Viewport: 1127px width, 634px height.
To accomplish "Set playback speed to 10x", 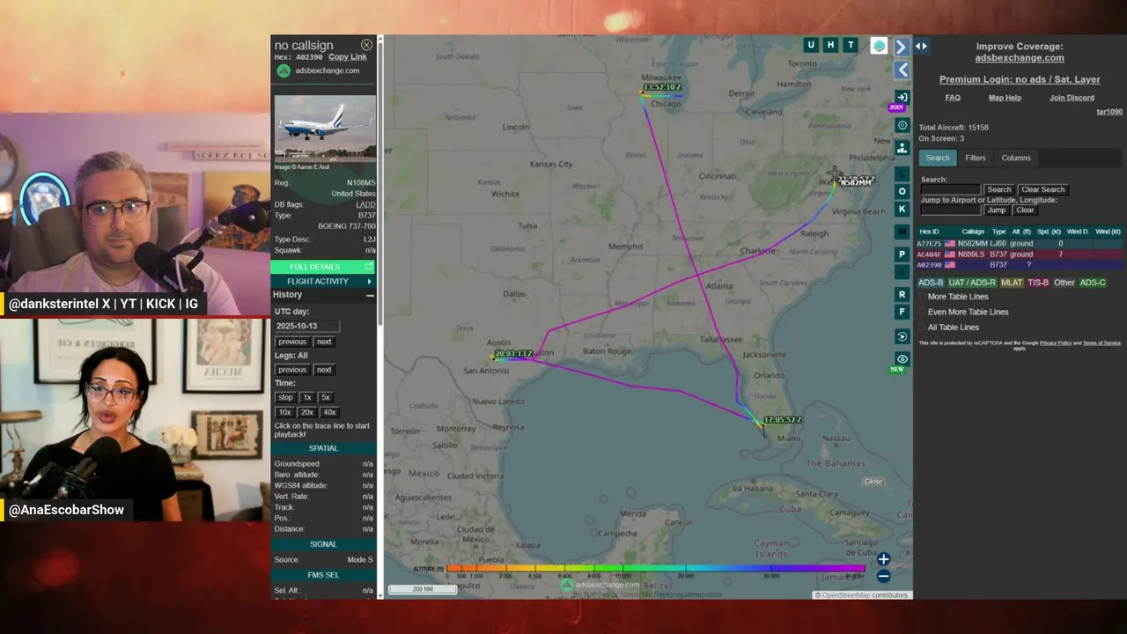I will pos(285,412).
